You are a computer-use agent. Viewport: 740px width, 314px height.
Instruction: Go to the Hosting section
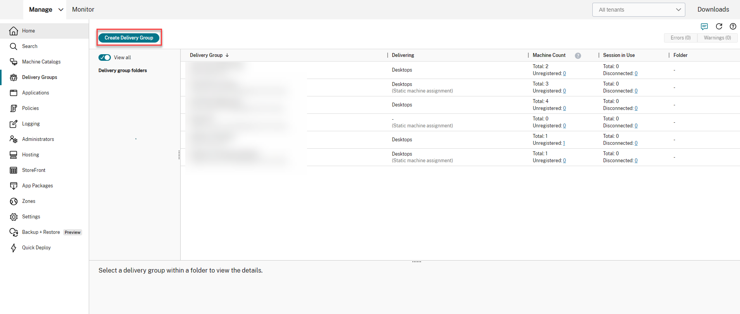[x=30, y=154]
